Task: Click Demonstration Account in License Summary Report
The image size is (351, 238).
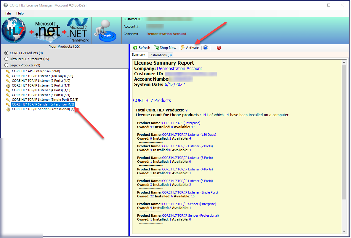Action: tap(179, 68)
